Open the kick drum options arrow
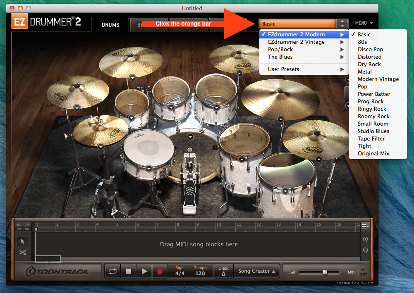This screenshot has width=414, height=293. [190, 137]
